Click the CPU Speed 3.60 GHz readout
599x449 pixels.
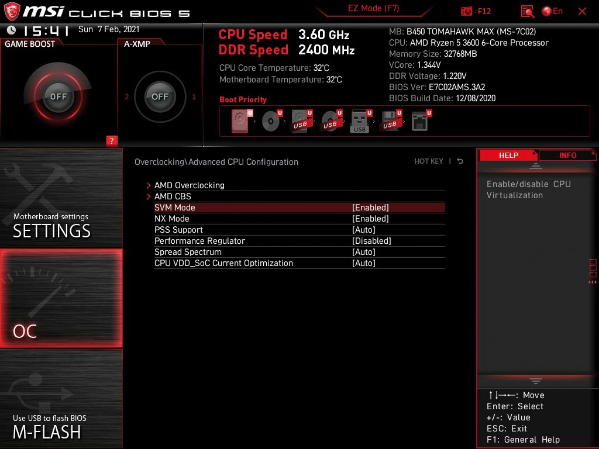click(284, 34)
